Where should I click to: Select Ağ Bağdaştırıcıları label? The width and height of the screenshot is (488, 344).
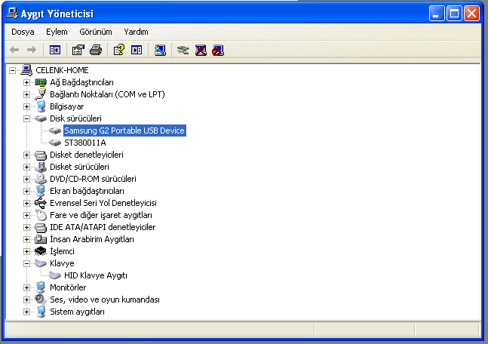81,82
